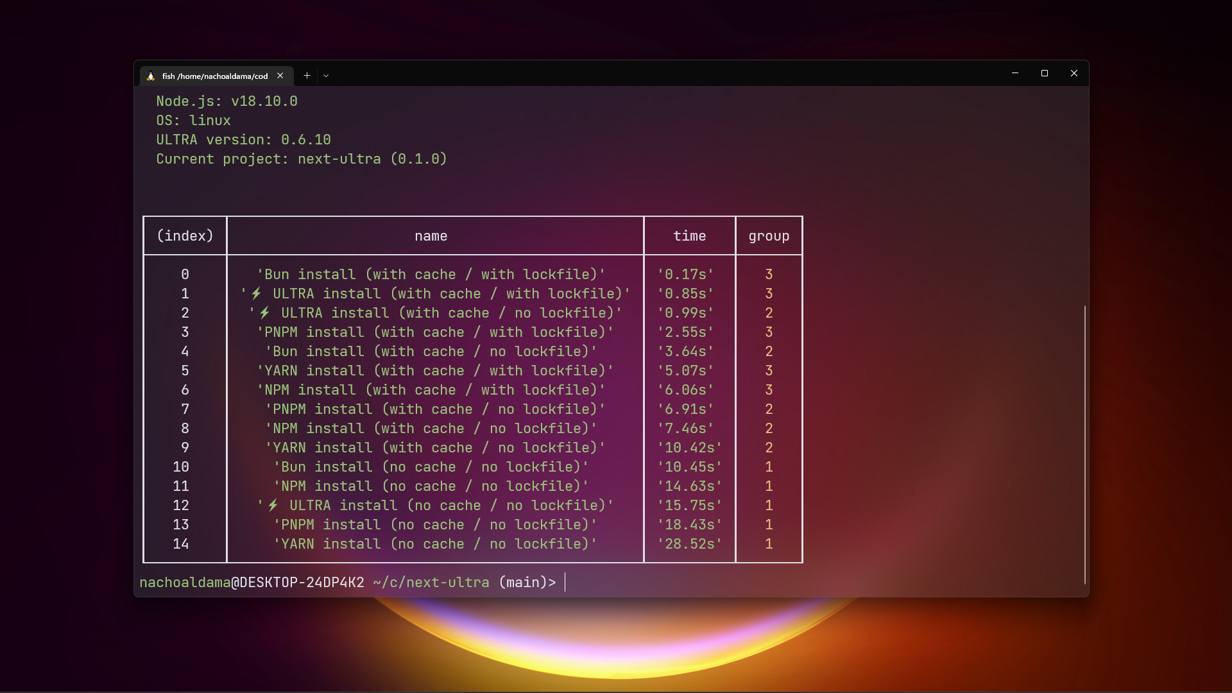
Task: Click the Linux penguin icon in tab
Action: coord(151,76)
